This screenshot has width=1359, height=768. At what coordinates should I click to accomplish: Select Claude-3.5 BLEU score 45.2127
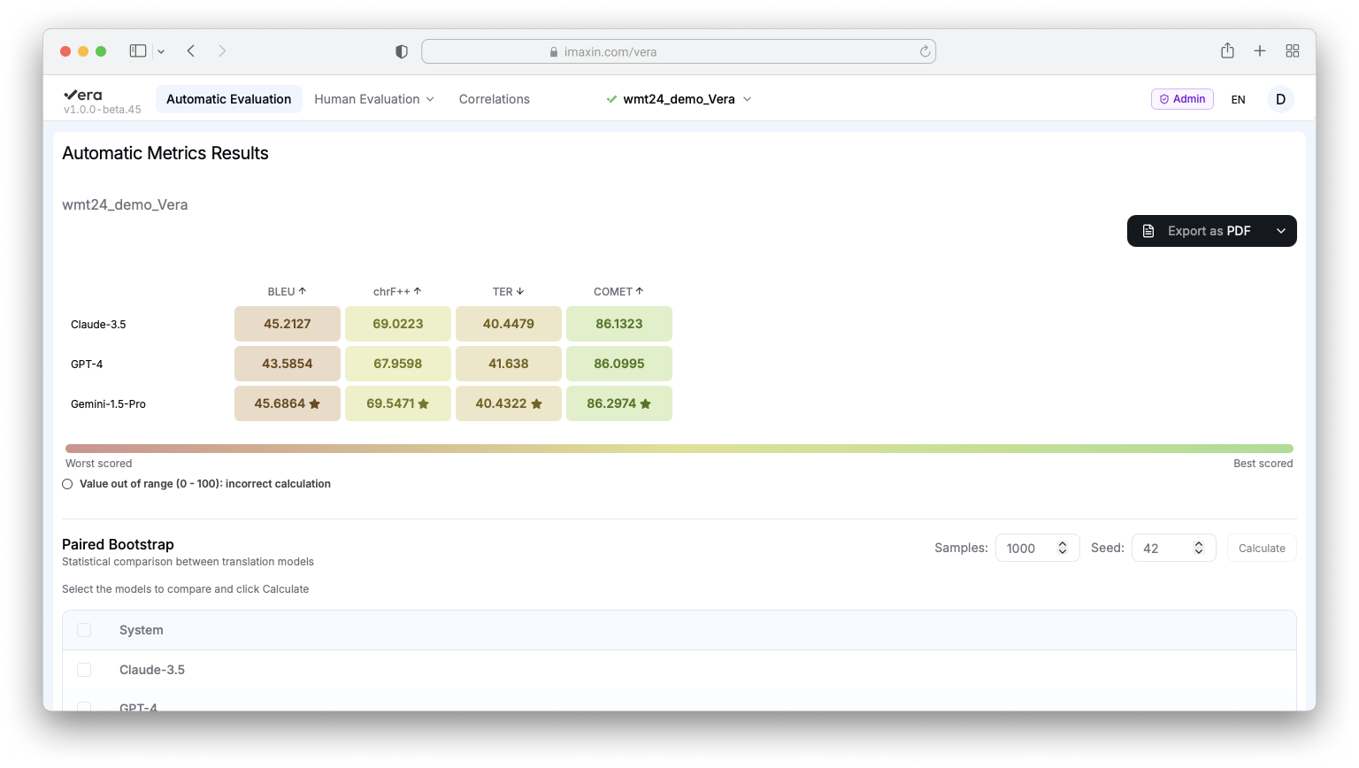coord(288,324)
